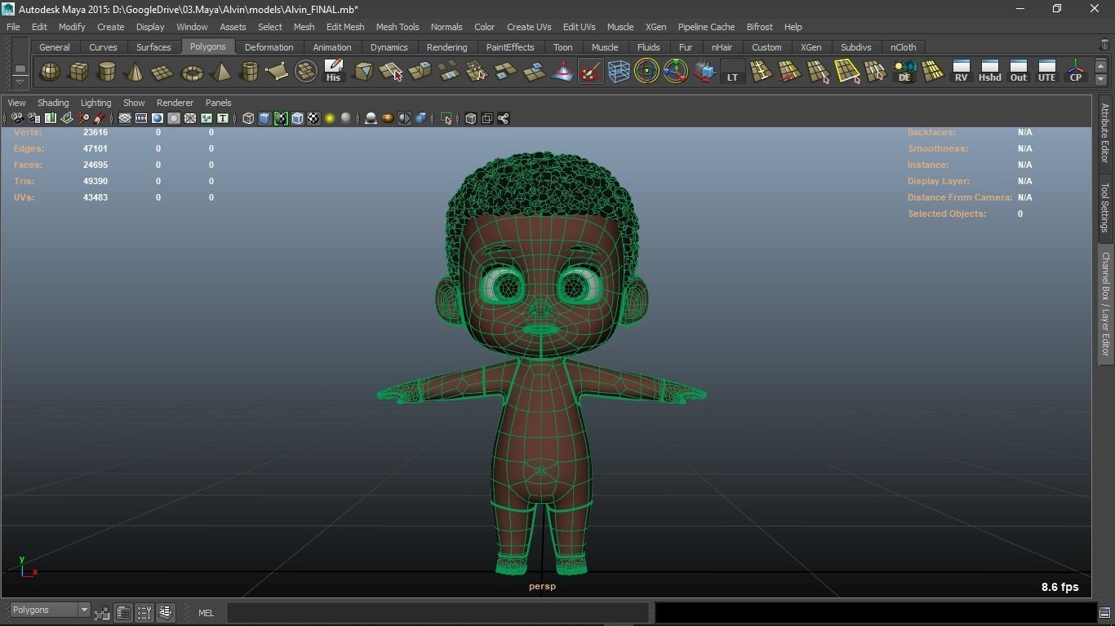
Task: Open the Edit Mesh menu
Action: pos(344,27)
